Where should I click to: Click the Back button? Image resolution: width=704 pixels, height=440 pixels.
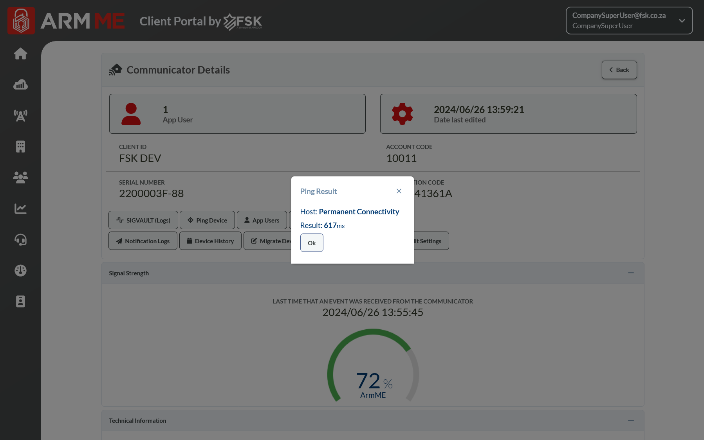tap(619, 70)
